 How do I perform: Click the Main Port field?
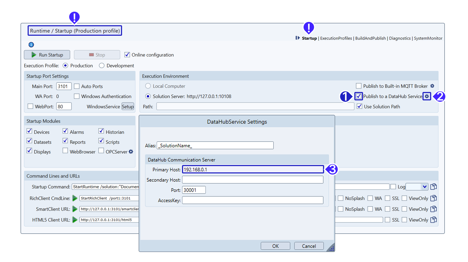[x=64, y=86]
